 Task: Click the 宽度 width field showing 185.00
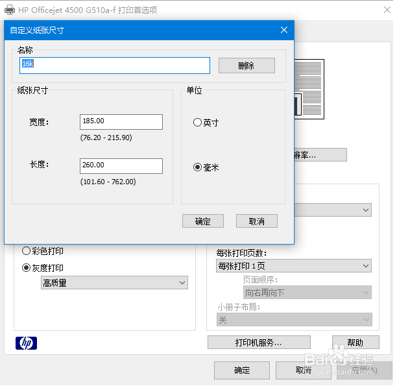[123, 123]
